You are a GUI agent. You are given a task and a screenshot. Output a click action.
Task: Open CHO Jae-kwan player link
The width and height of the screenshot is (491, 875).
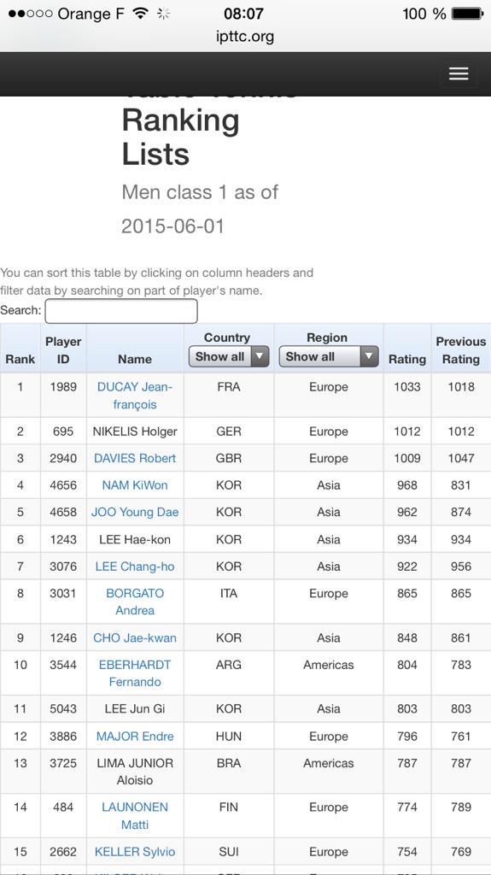[x=135, y=637]
